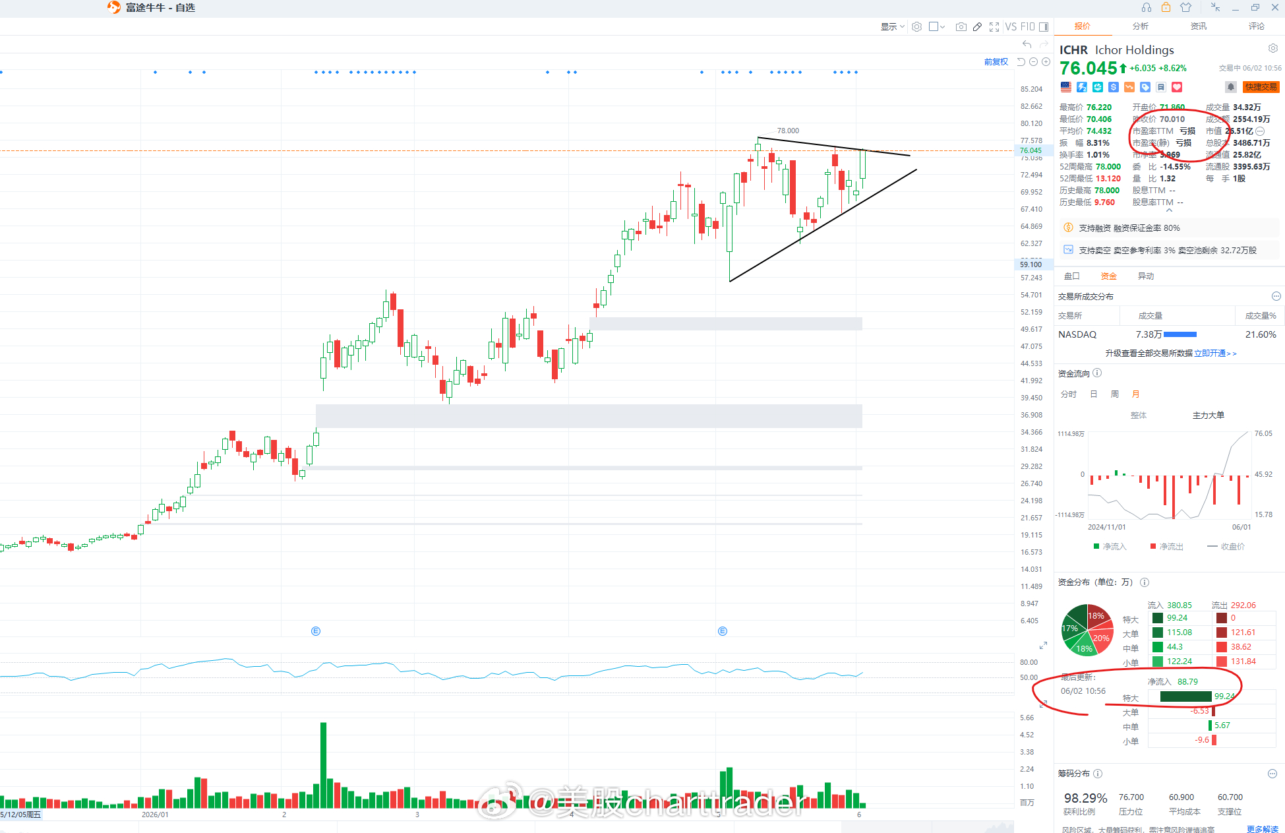Open the 显示 dropdown
The image size is (1285, 833).
(893, 27)
